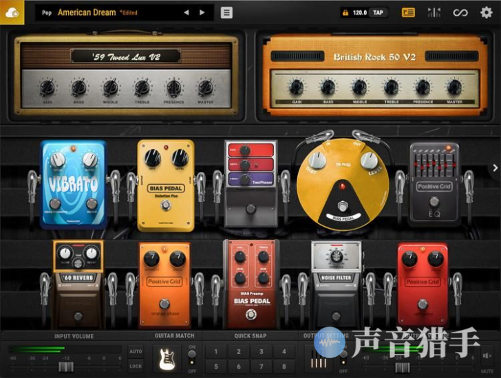Click the Noise Filter threshold knob
The width and height of the screenshot is (501, 378).
coord(336,256)
